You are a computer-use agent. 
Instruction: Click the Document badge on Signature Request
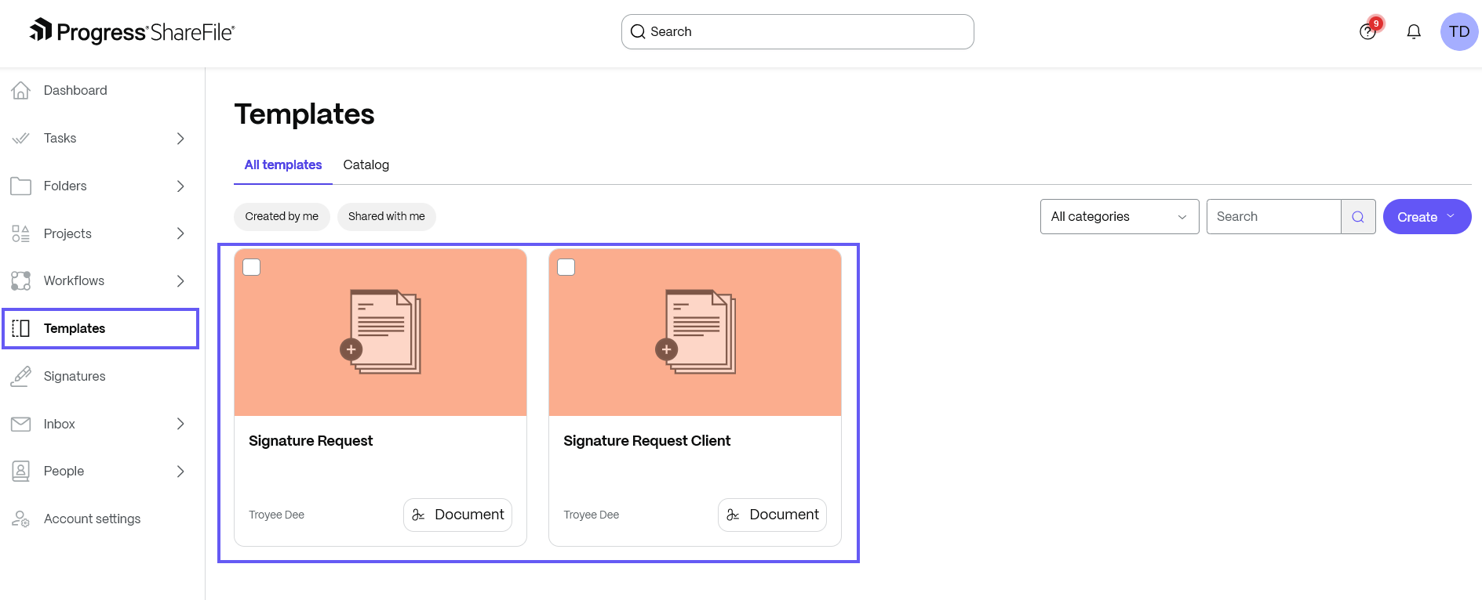458,515
